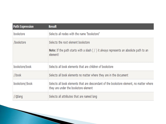
Task: Click the word 'element!' in the note
Action: coord(54,55)
